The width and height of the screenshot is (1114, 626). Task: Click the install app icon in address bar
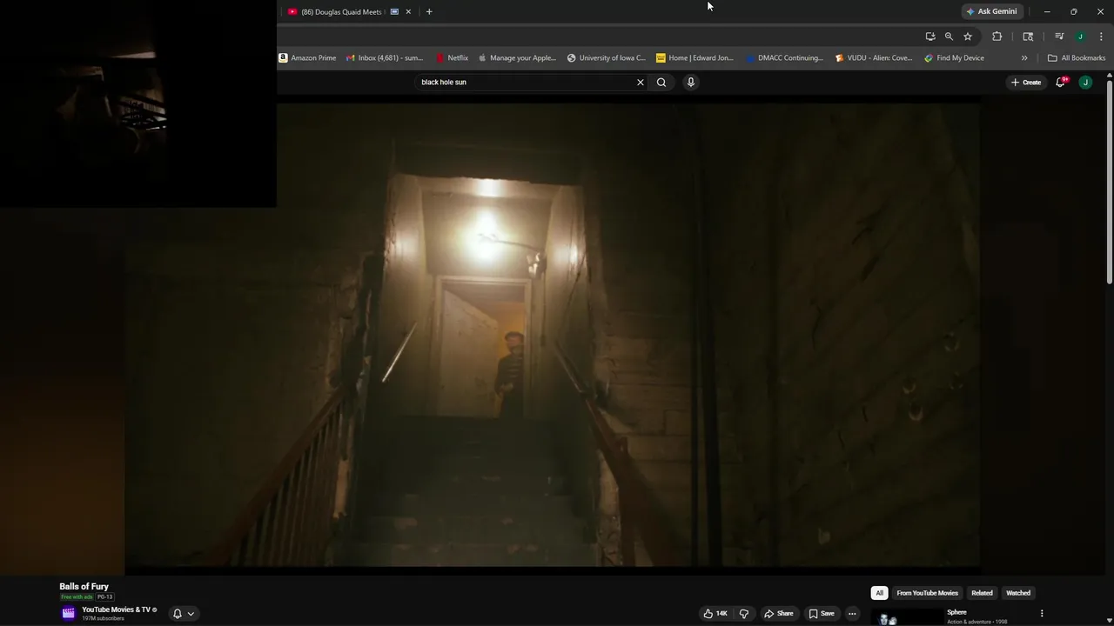coord(930,37)
